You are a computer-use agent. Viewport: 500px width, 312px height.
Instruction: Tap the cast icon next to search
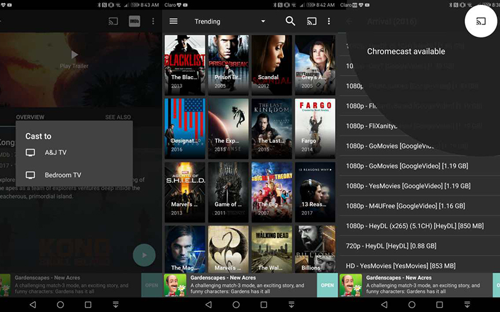click(311, 21)
